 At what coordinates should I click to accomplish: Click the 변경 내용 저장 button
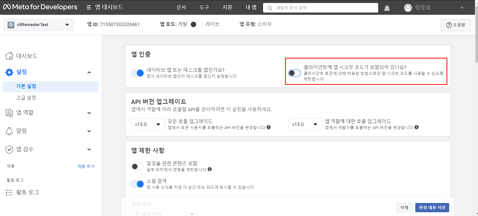click(432, 208)
